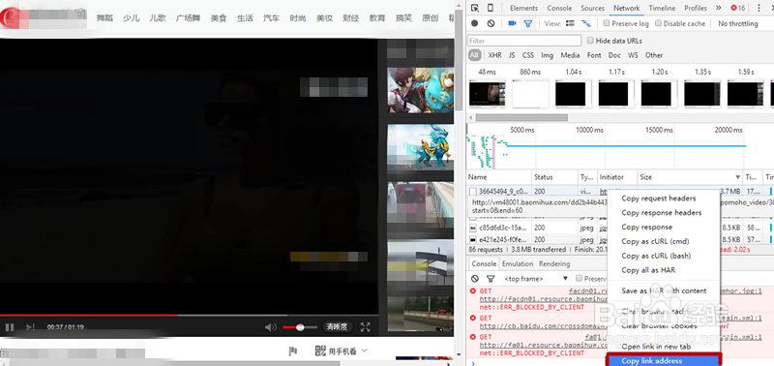The image size is (774, 366).
Task: Open the Rendering drawer tab
Action: (553, 263)
